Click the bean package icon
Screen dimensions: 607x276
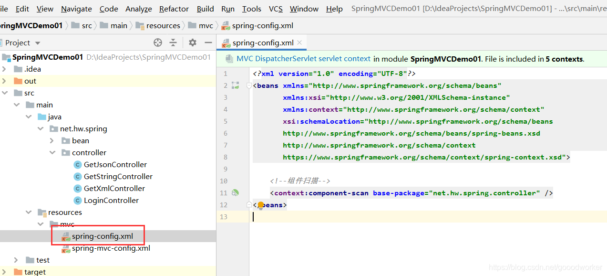(66, 140)
